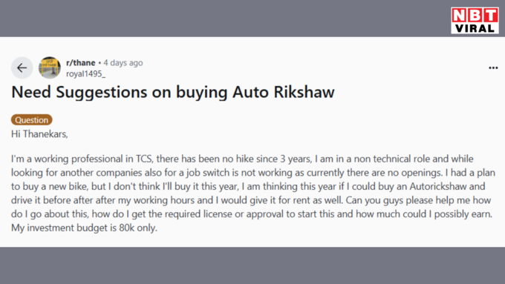This screenshot has width=505, height=284.
Task: Click the Hi Thanekars greeting line
Action: point(39,133)
